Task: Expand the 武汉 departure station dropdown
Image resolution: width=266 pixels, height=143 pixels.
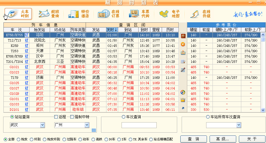Action: 43,125
